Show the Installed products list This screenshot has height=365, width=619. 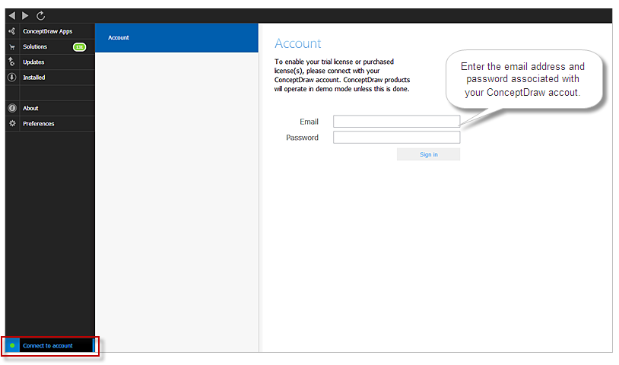pyautogui.click(x=50, y=78)
